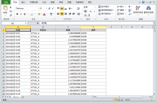157x103 pixels.
Task: Insert a new worksheet tab icon
Action: [x=23, y=97]
